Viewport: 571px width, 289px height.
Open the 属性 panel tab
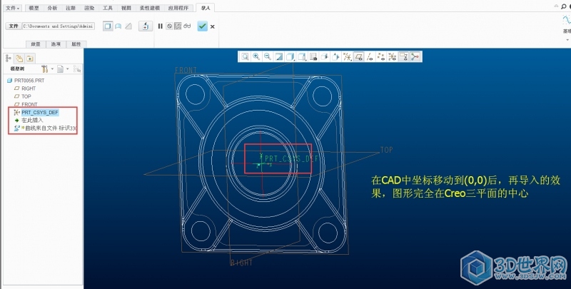(76, 44)
